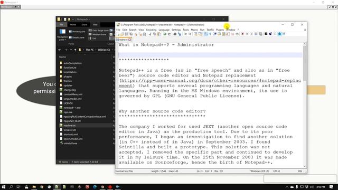This screenshot has height=190, width=338.
Task: Click the INS indicator in status bar
Action: click(x=299, y=171)
